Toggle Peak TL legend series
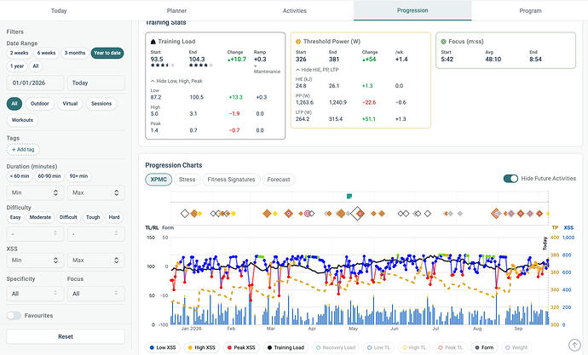Viewport: 588px width, 355px height. [x=450, y=347]
